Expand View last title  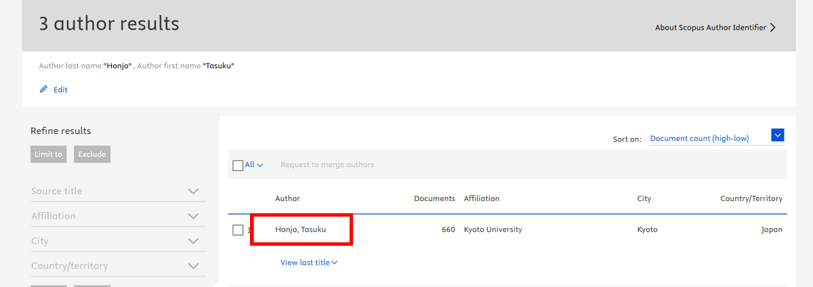coord(309,263)
